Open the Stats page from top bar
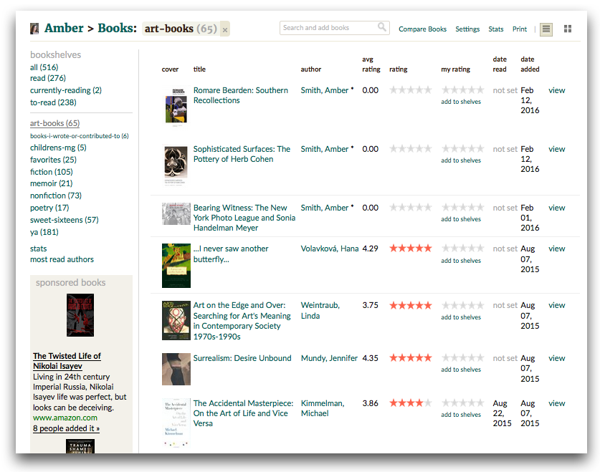600x472 pixels. coord(496,29)
